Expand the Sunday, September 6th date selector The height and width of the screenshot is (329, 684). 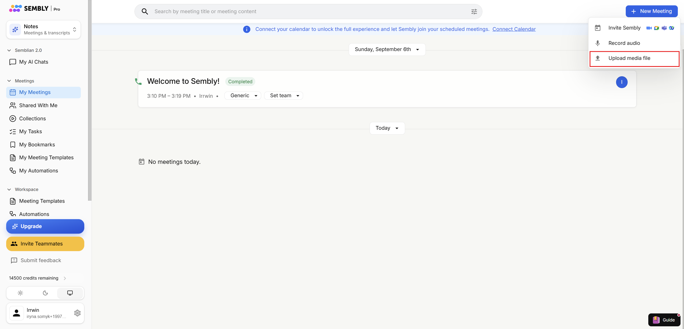(387, 49)
